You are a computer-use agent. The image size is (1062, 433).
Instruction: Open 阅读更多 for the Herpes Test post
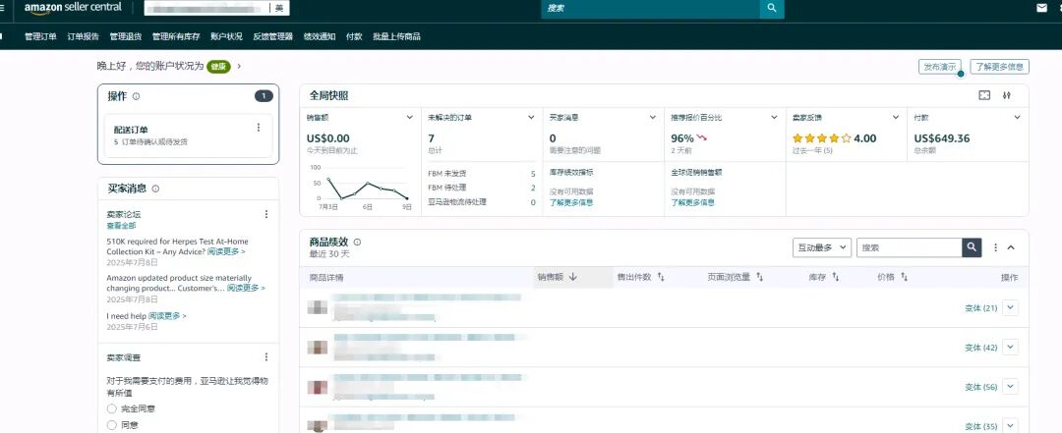tap(225, 251)
